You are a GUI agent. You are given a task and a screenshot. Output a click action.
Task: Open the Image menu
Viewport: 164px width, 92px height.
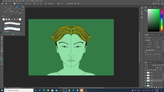[x=10, y=1]
